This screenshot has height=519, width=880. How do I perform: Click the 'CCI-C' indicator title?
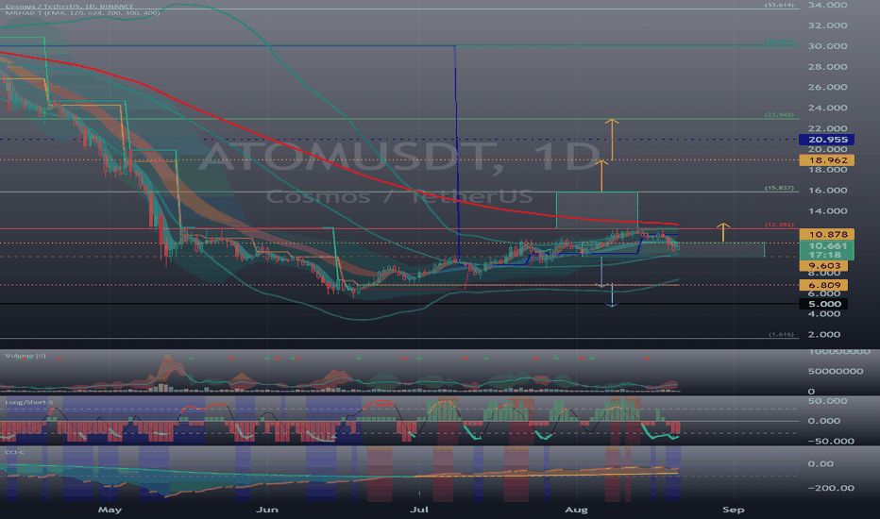coord(15,452)
